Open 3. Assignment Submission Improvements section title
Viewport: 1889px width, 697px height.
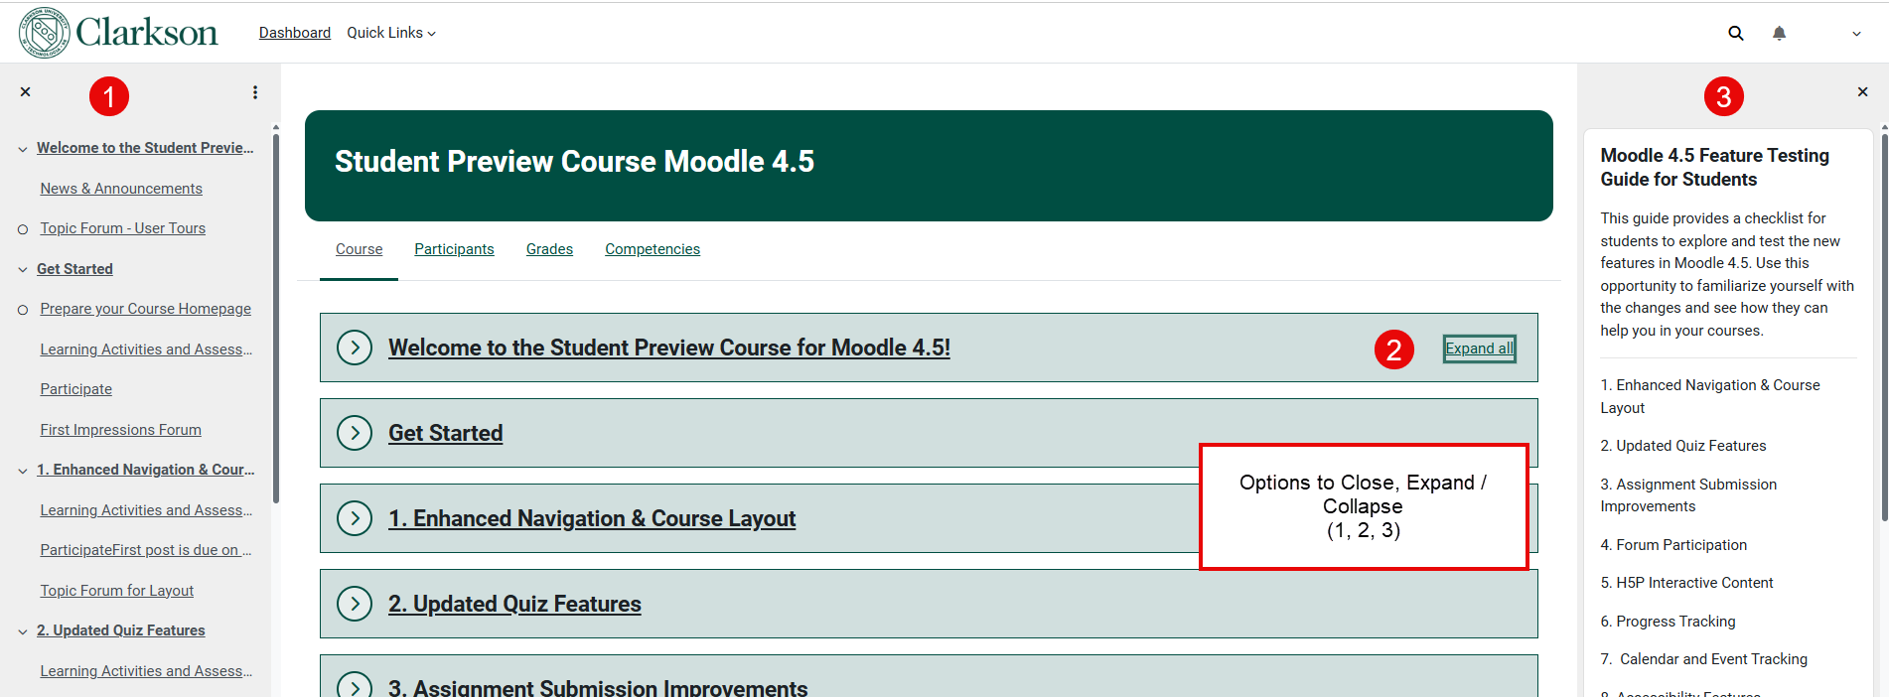[x=598, y=687]
